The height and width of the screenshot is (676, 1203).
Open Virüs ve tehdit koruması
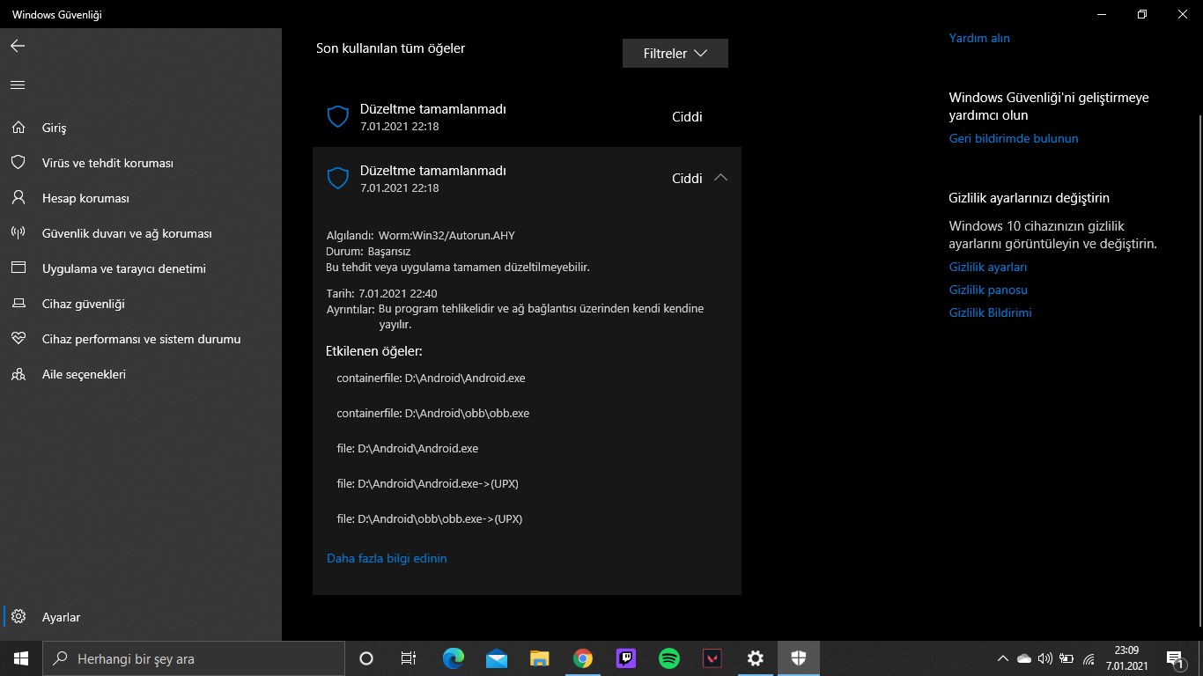141,163
